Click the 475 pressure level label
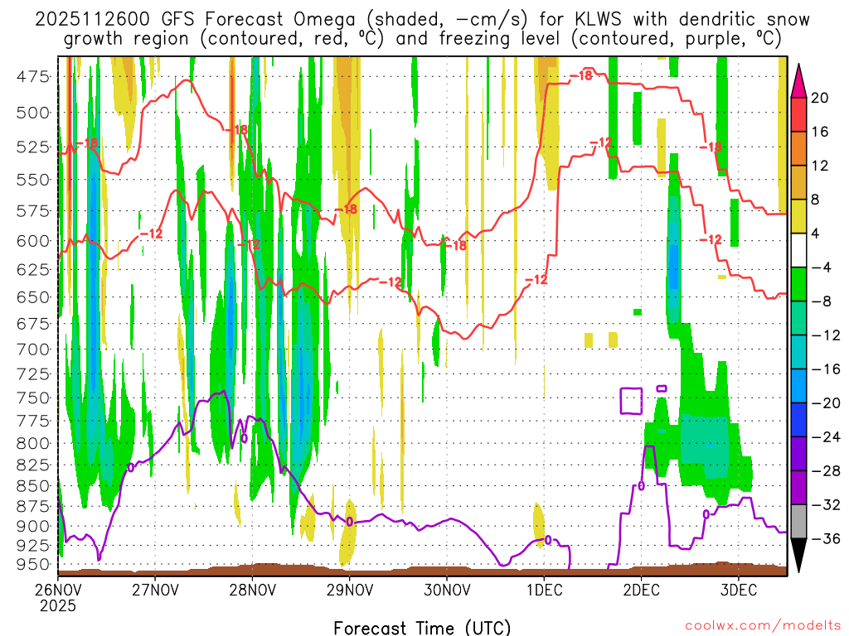This screenshot has width=849, height=636. (x=33, y=77)
